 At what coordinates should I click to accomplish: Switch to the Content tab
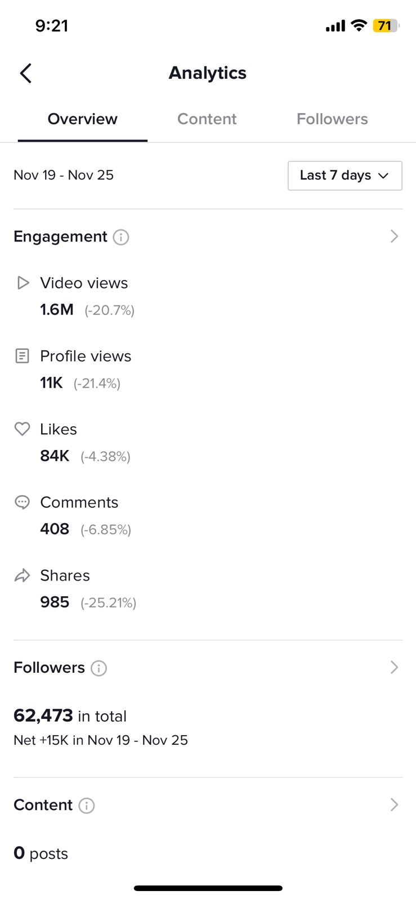(207, 119)
